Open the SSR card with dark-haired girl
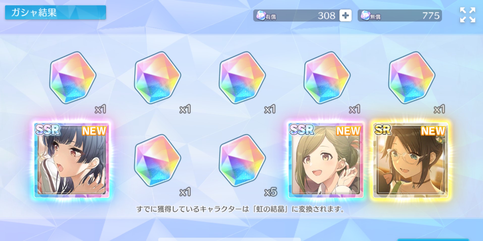The height and width of the screenshot is (241, 483). (x=72, y=160)
